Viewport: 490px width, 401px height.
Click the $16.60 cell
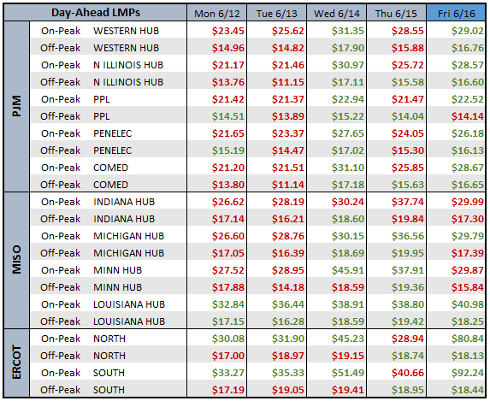(468, 82)
